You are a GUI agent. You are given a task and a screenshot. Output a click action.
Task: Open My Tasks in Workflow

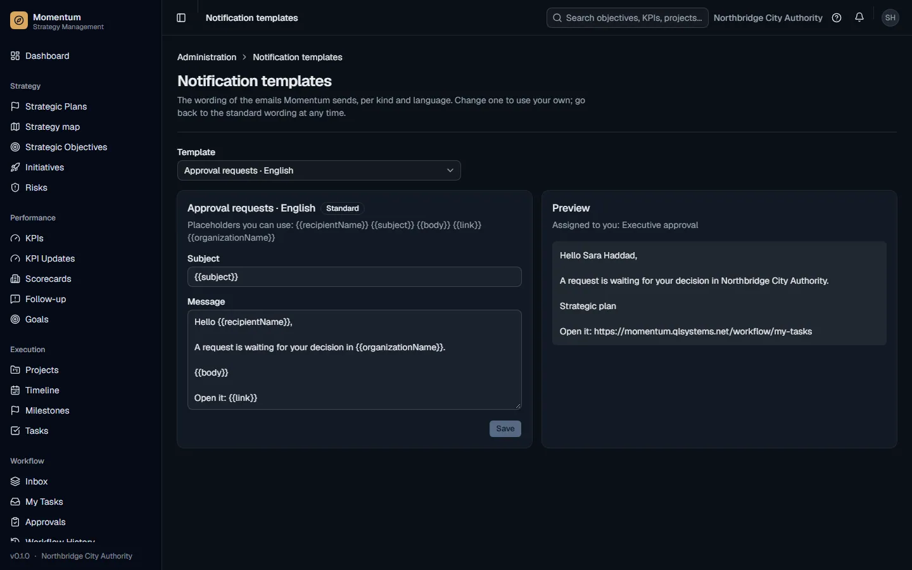(x=80, y=502)
